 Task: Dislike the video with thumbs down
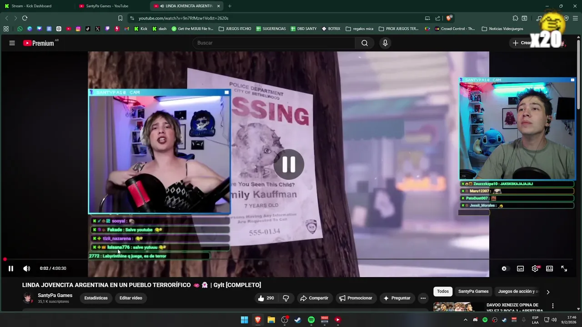286,298
